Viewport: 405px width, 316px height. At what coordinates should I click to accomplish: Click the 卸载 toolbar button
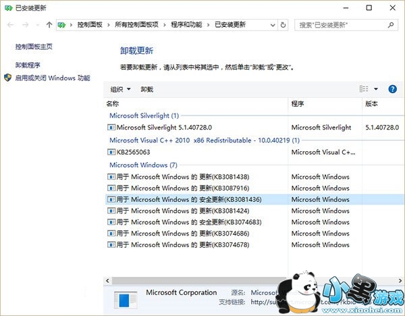pos(147,89)
